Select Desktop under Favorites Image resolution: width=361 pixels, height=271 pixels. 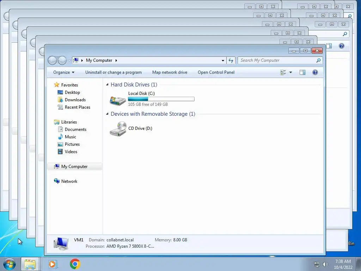(x=72, y=92)
